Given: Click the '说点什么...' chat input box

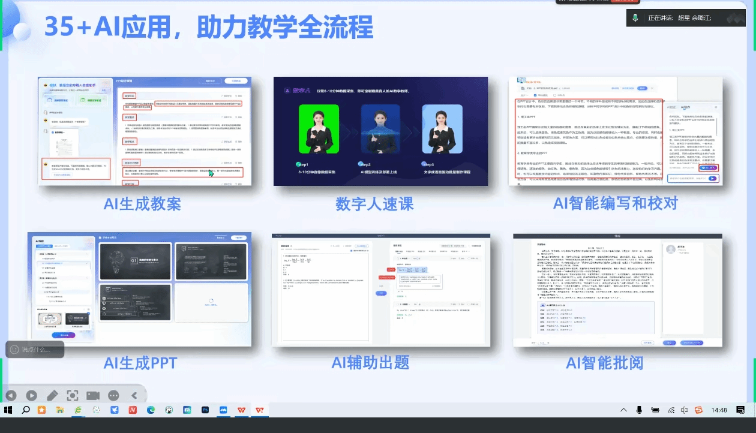Looking at the screenshot, I should click(x=35, y=350).
